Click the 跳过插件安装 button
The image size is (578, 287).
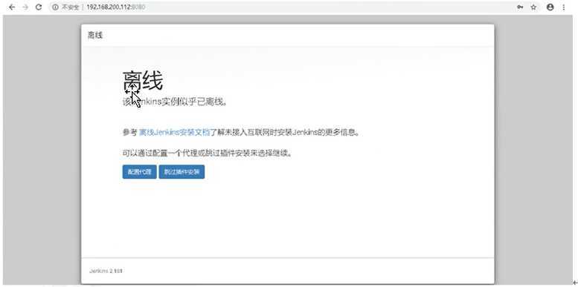click(x=182, y=172)
